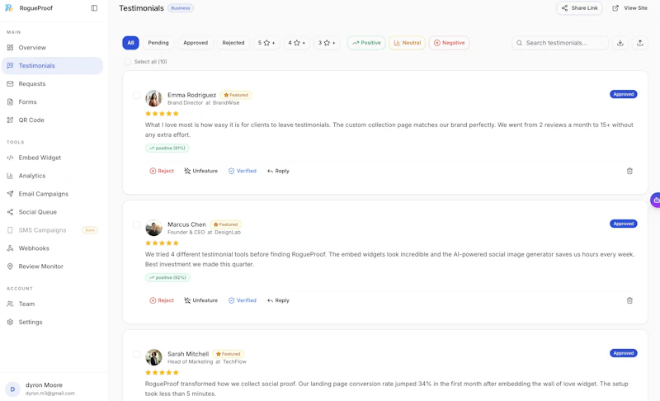Click Emma Rodriguez's five-star rating
The image size is (660, 401).
point(162,114)
